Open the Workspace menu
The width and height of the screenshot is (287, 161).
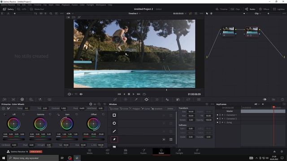click(x=101, y=5)
